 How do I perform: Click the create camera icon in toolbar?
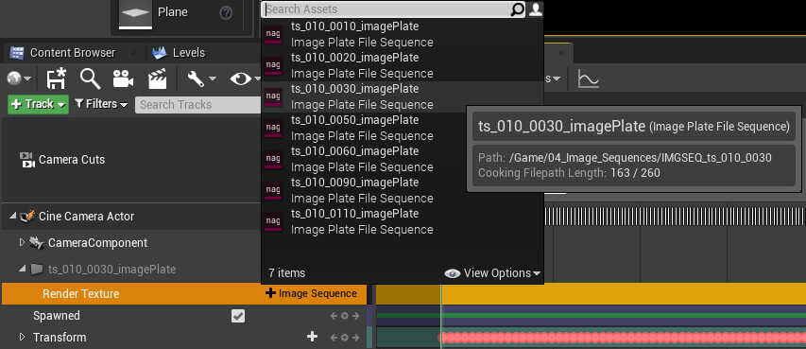coord(123,79)
